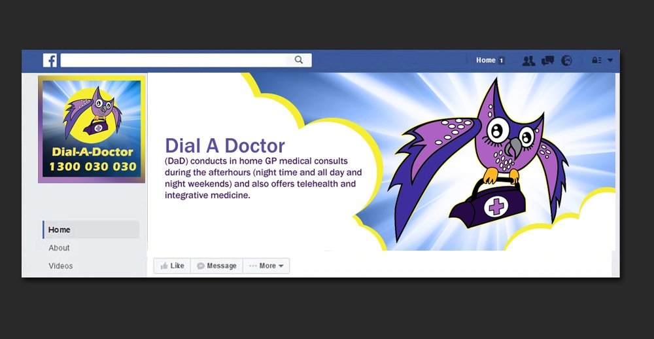Click the Dial A Doctor title
Image resolution: width=654 pixels, height=339 pixels.
[225, 146]
